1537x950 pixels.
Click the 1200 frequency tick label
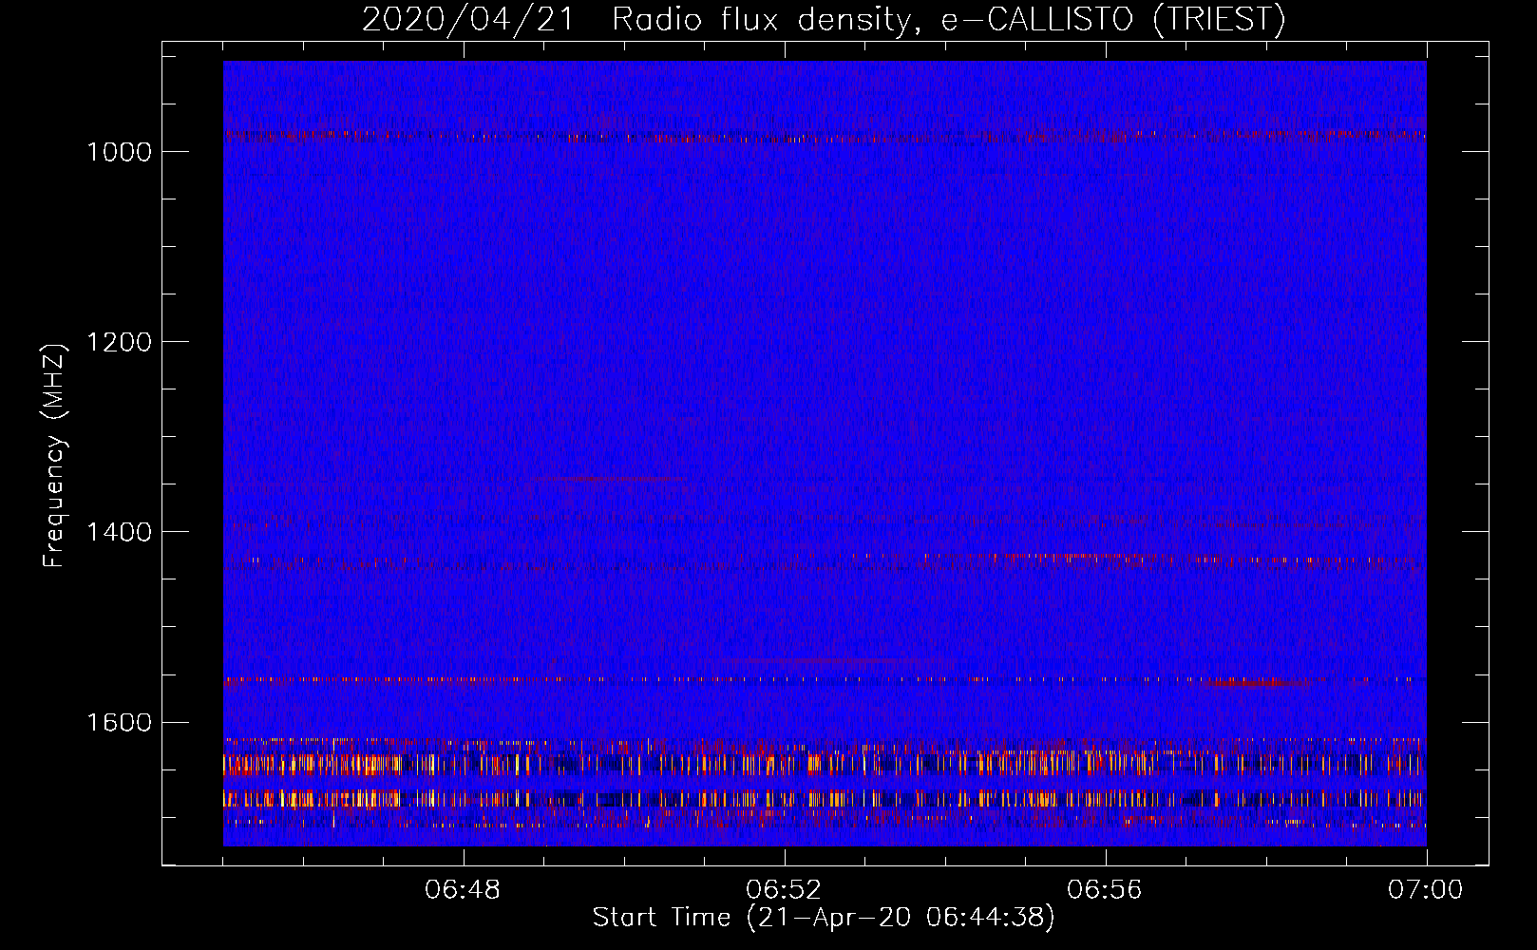tap(119, 342)
